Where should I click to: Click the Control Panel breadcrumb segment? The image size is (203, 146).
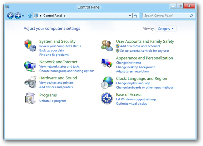(x=53, y=16)
